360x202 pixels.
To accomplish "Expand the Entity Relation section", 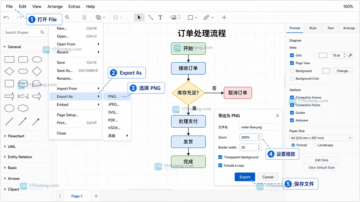I will tap(5, 157).
